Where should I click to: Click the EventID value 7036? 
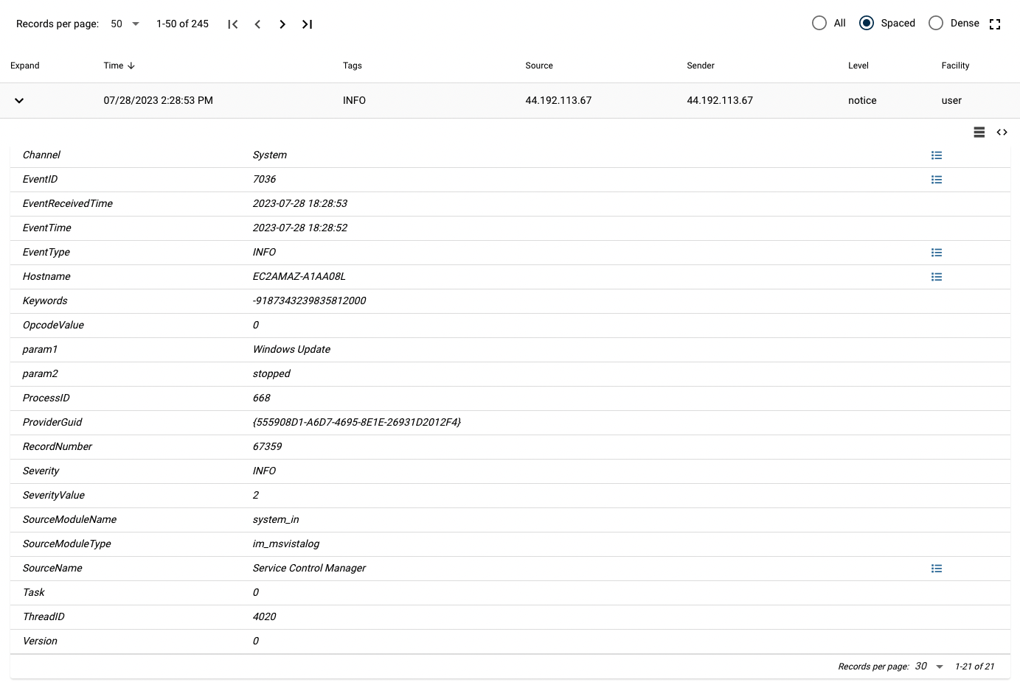(264, 179)
